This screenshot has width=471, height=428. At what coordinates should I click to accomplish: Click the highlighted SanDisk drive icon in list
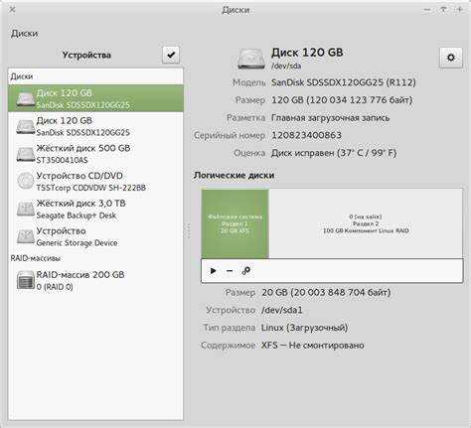26,99
